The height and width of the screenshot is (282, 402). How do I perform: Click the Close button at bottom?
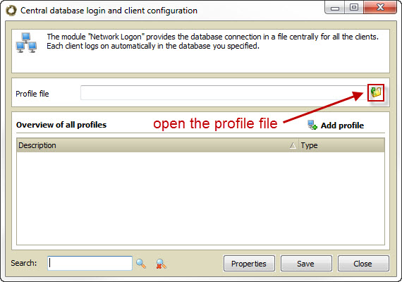pyautogui.click(x=363, y=263)
